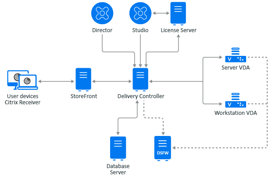Click the Database Server icon
This screenshot has width=272, height=176.
[118, 148]
